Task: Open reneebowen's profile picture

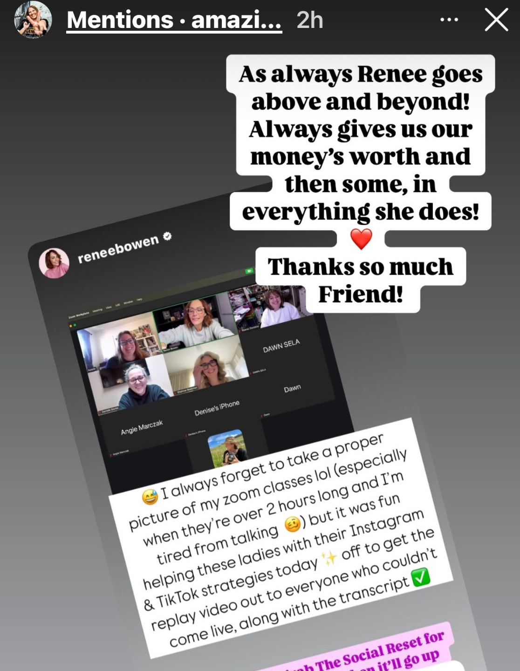Action: [54, 263]
